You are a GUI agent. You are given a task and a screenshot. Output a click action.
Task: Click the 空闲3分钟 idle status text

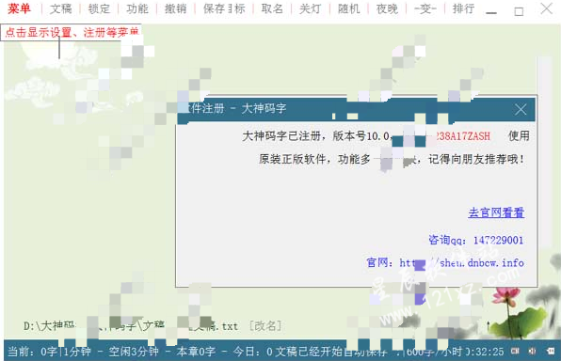pos(134,352)
